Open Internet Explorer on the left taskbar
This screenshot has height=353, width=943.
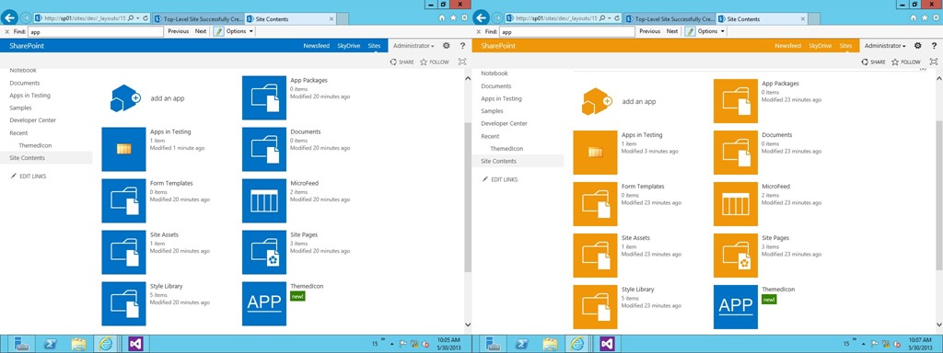[x=107, y=344]
